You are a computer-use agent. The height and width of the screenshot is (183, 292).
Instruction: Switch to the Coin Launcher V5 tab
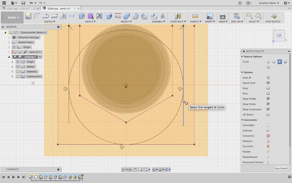(18, 9)
